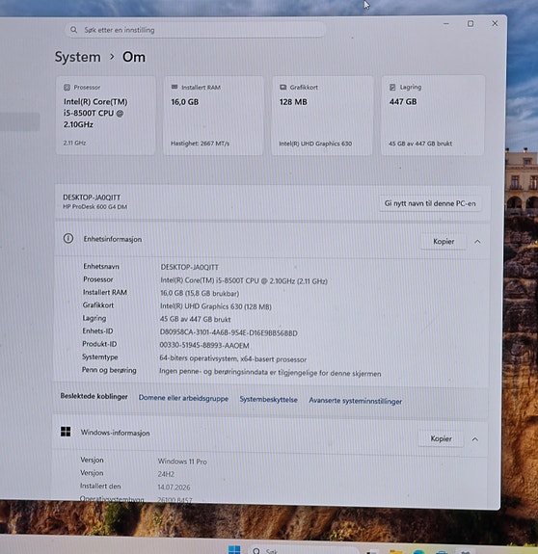Screen dimensions: 538x554
Task: Select the Om breadcrumb title
Action: pos(134,57)
